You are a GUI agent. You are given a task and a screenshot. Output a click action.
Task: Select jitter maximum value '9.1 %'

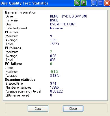(x=55, y=72)
